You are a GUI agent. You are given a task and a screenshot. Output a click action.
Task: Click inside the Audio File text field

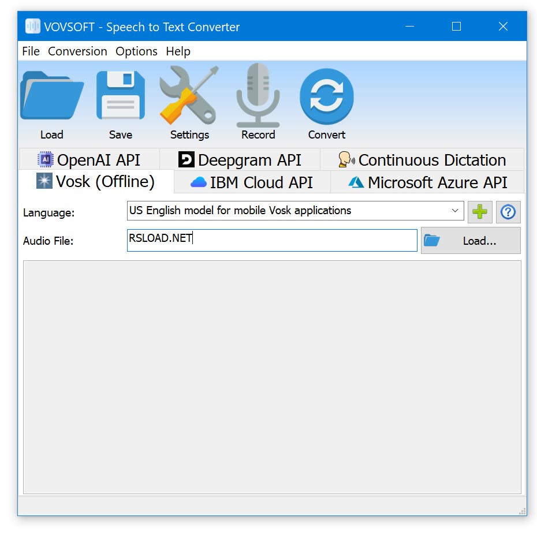click(x=271, y=240)
